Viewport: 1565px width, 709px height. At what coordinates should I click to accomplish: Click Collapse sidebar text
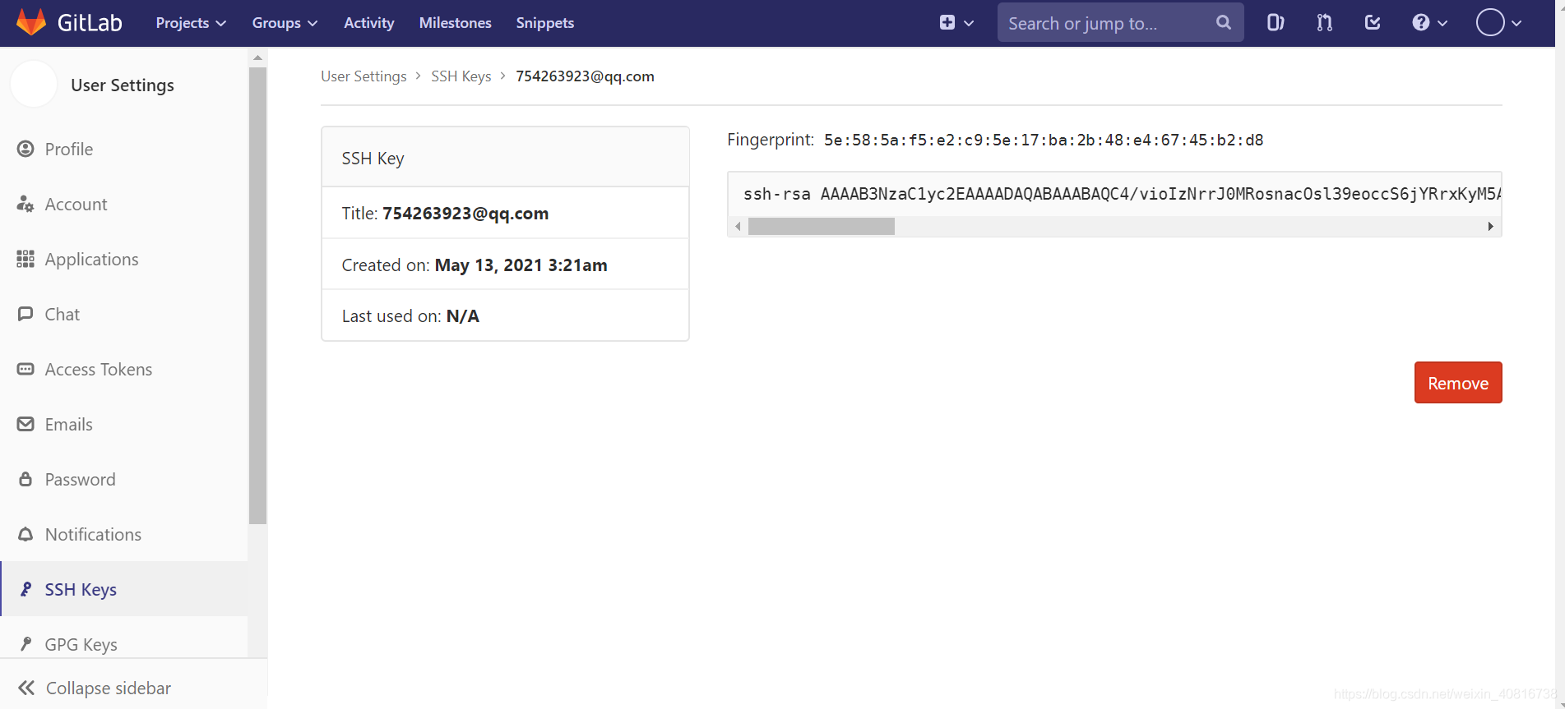pos(109,688)
